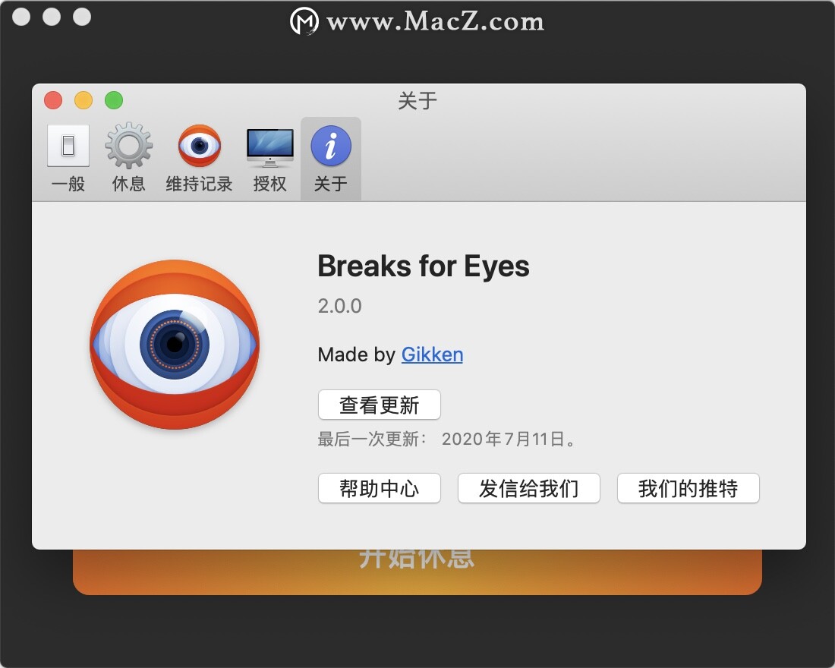Image resolution: width=835 pixels, height=668 pixels.
Task: Click the blue 关于 info icon
Action: click(331, 146)
